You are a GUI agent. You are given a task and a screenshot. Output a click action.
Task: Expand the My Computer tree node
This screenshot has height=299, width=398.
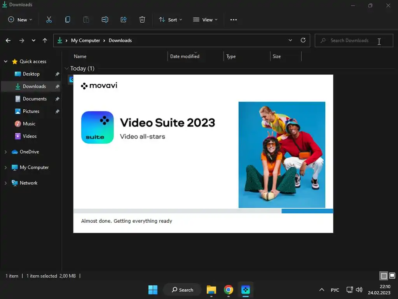(x=5, y=167)
